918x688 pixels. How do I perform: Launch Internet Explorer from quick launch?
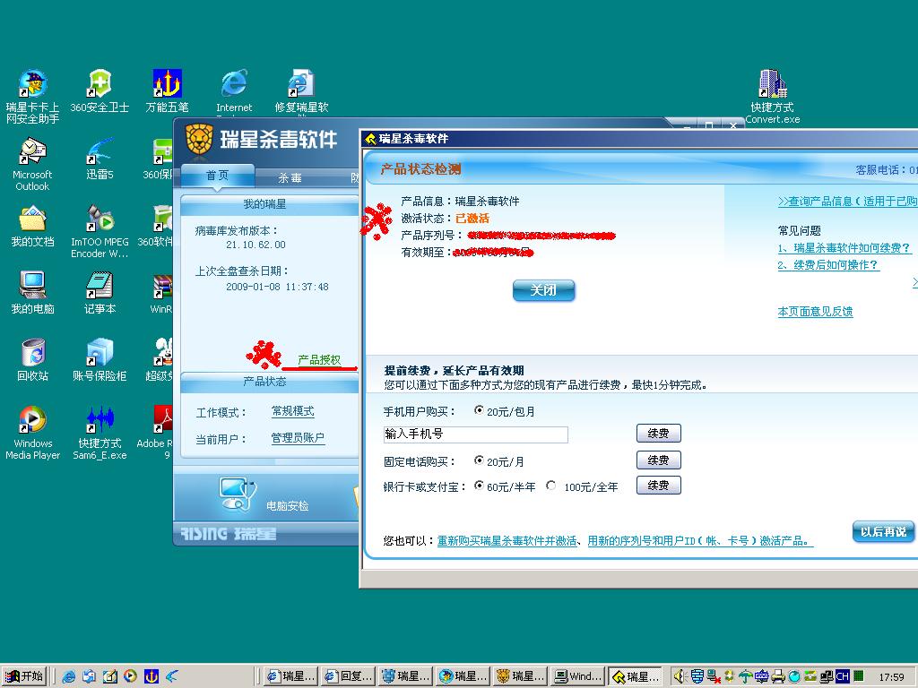point(68,676)
